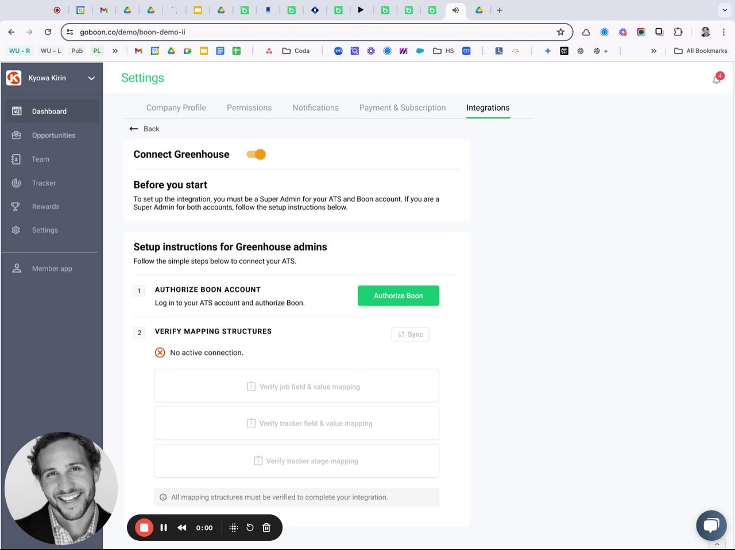This screenshot has width=735, height=550.
Task: View site information icon in address bar
Action: 70,32
